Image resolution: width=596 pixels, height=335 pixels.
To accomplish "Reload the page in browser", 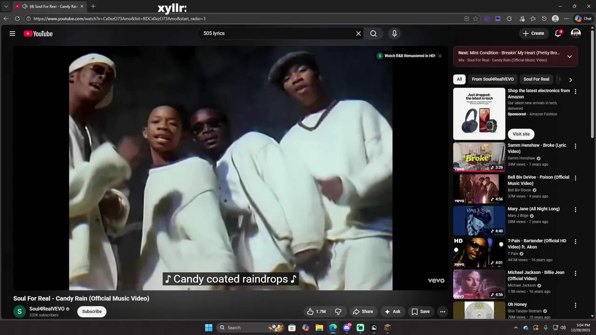I will [x=17, y=19].
